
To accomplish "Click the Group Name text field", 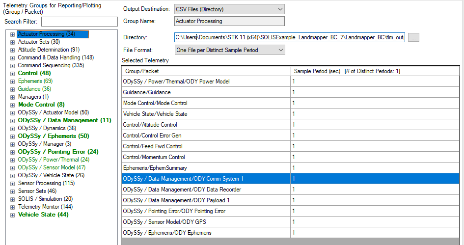I will pos(229,21).
